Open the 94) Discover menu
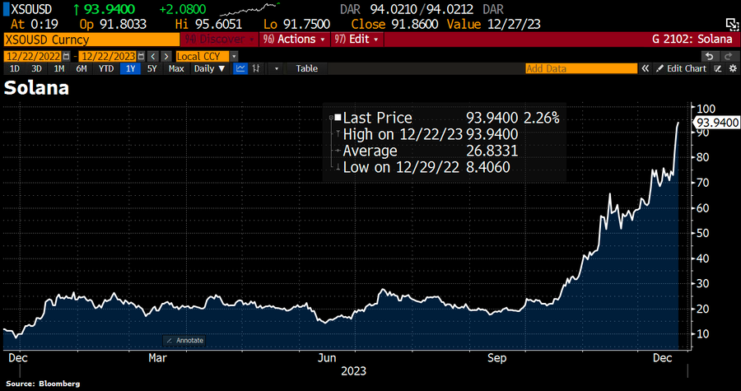Image resolution: width=741 pixels, height=391 pixels. pos(219,40)
